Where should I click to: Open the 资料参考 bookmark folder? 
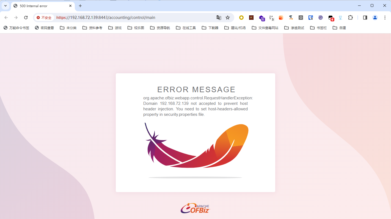tap(92, 28)
